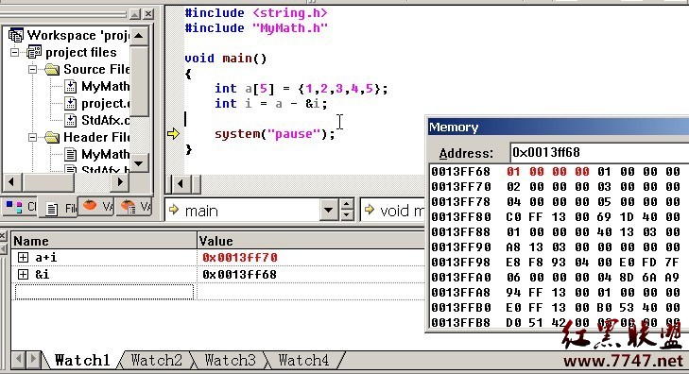Switch to the Watch3 tab
The width and height of the screenshot is (689, 374).
coord(230,360)
